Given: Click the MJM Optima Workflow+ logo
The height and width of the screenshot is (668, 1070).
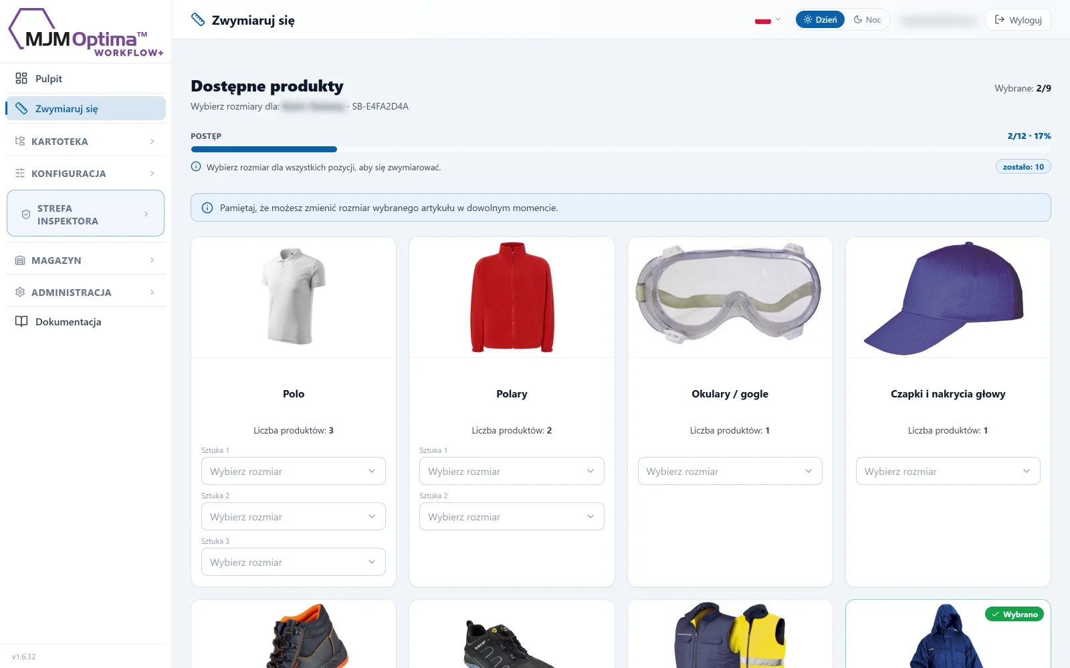Looking at the screenshot, I should tap(86, 33).
